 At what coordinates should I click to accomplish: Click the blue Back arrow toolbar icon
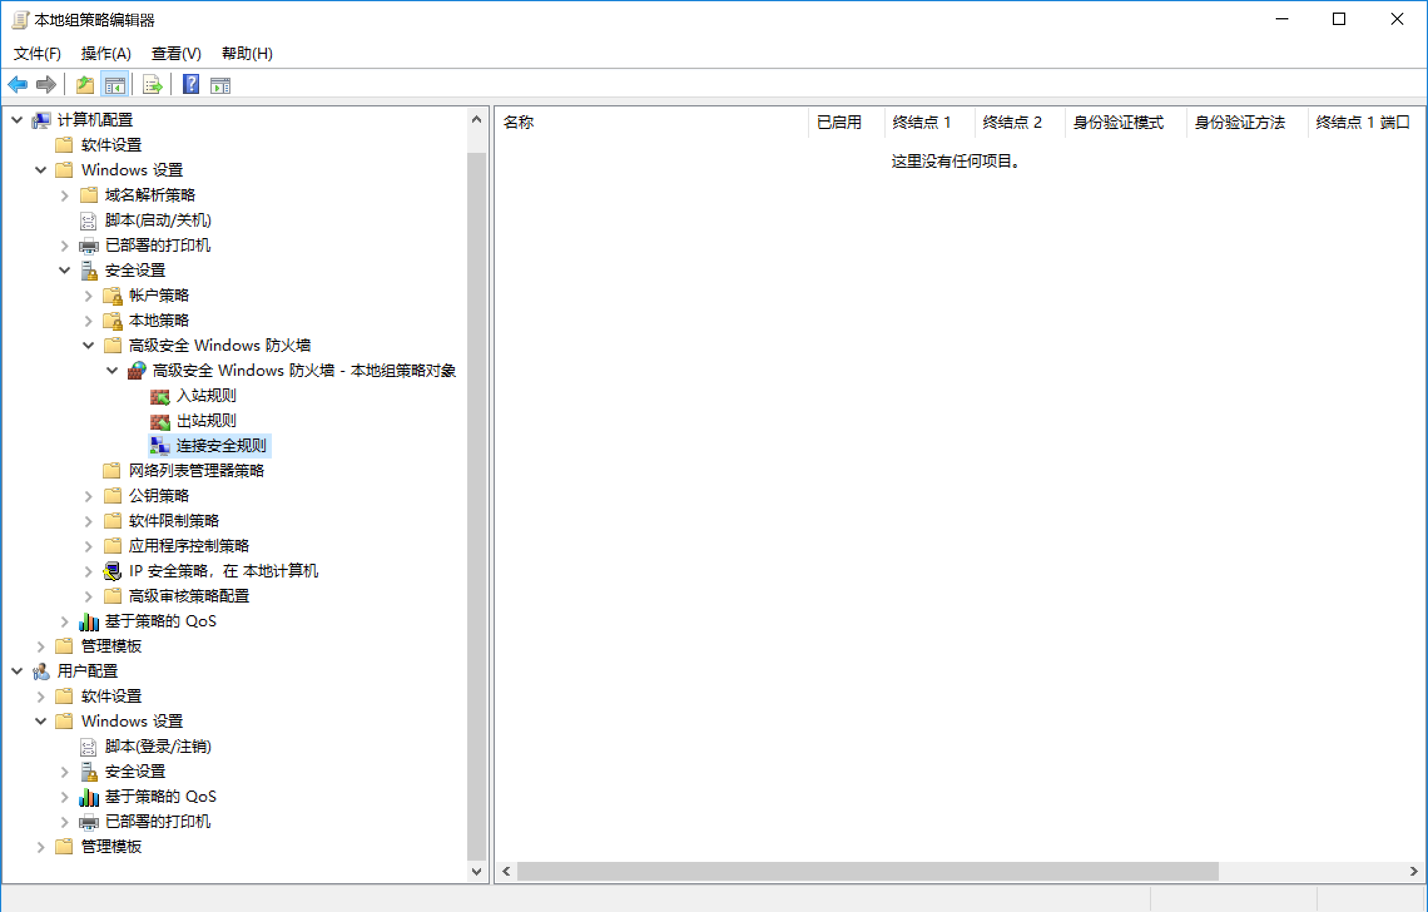[x=18, y=85]
